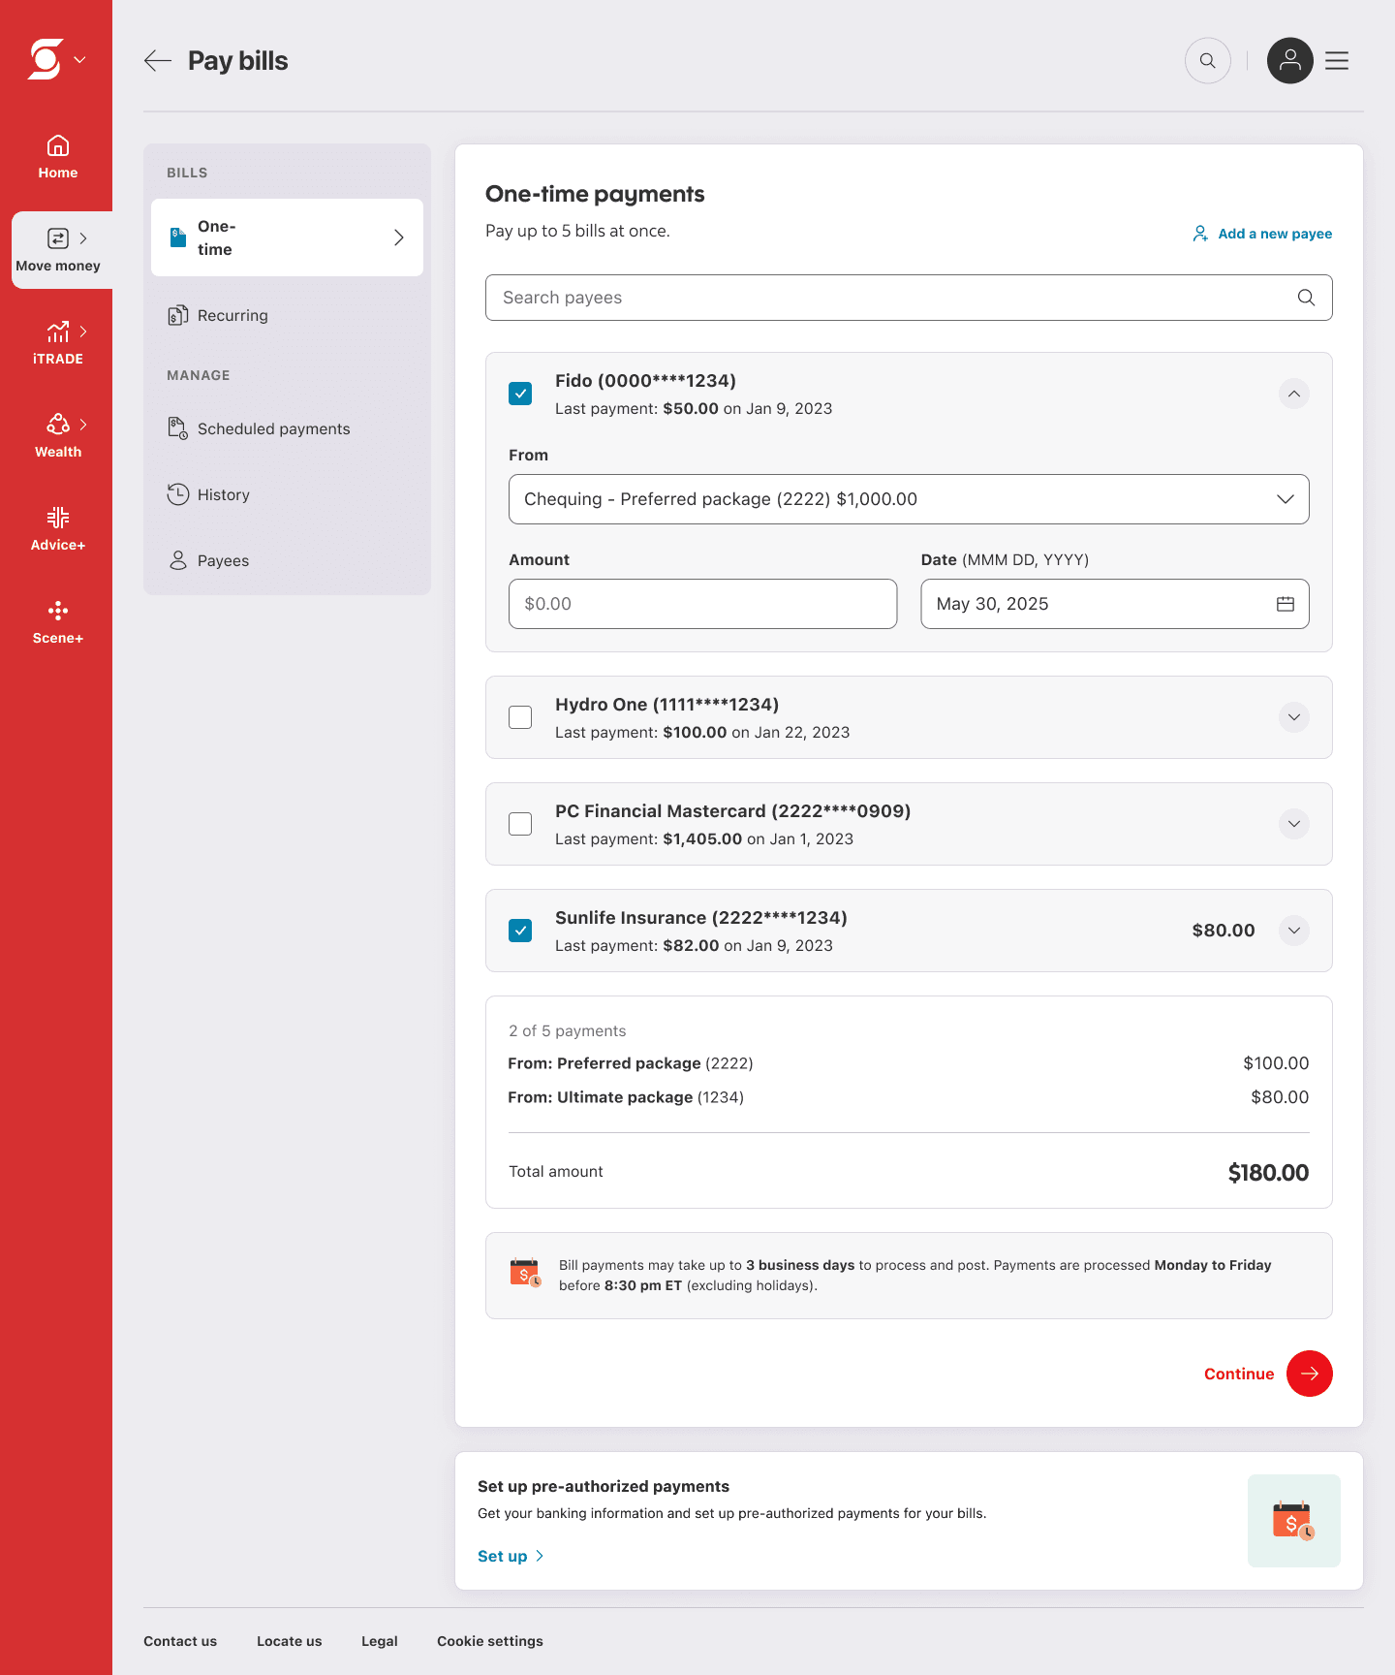Check the Hydro One payee checkbox
The width and height of the screenshot is (1395, 1675).
tap(520, 717)
